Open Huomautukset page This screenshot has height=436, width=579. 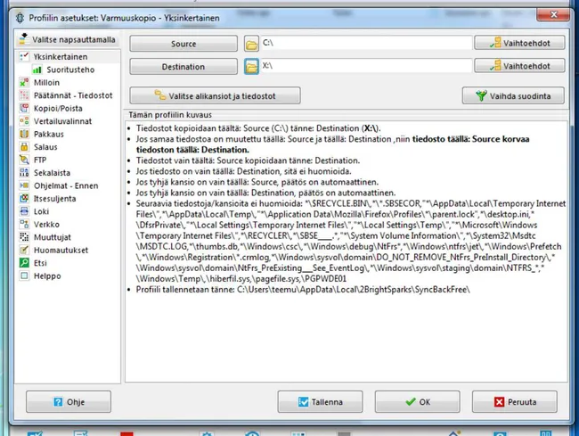(x=61, y=251)
